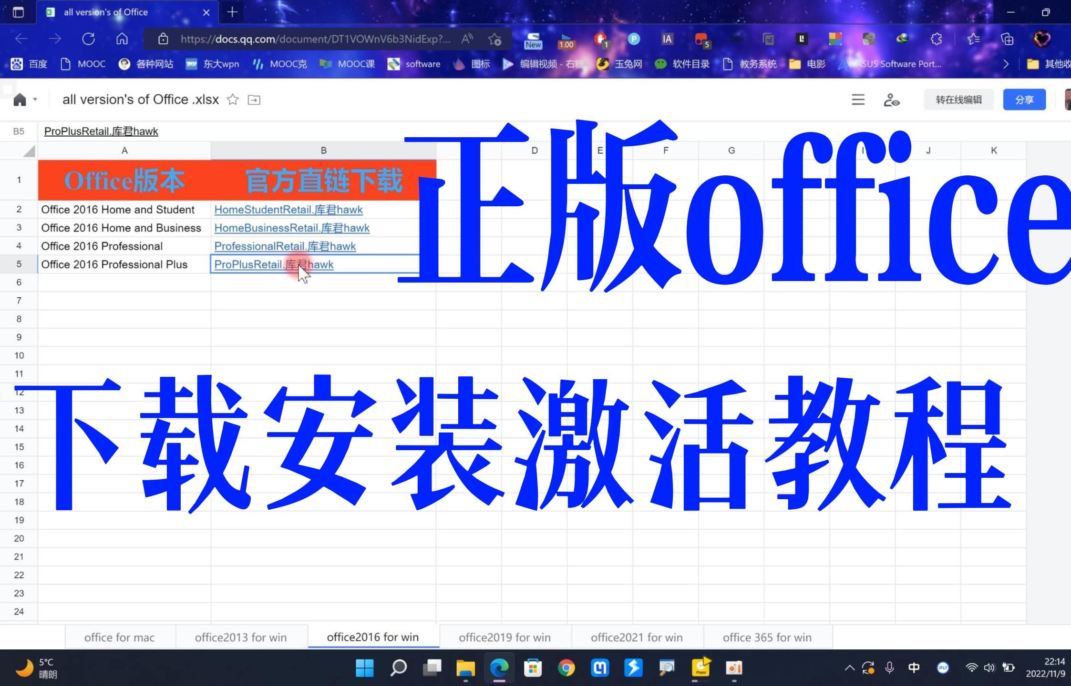Show more bookmarks overflow chevron
This screenshot has height=686, width=1071.
[x=1006, y=64]
